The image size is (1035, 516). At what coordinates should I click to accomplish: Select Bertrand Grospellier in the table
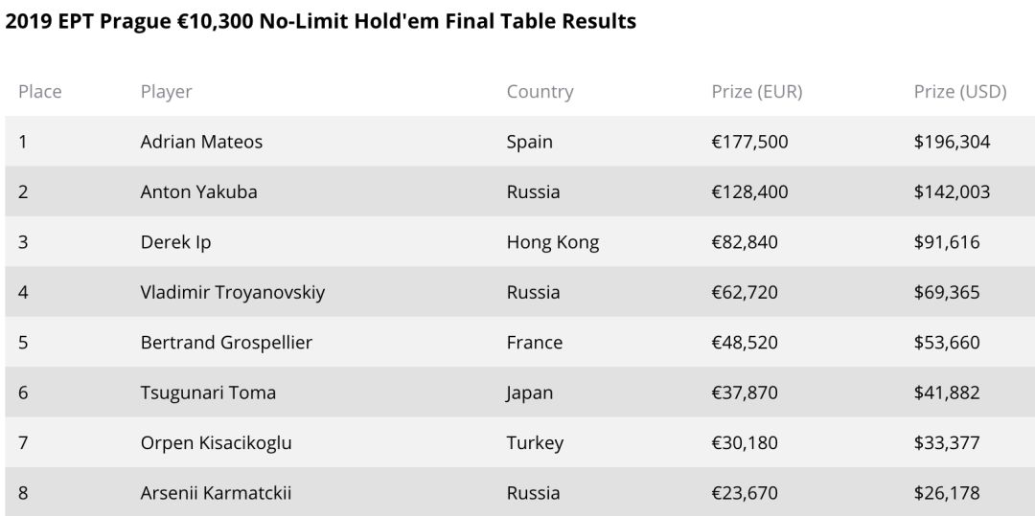pos(226,343)
